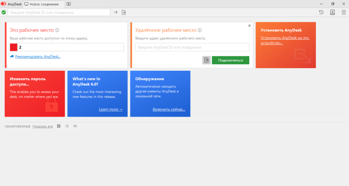Screen dimensions: 349x186
Task: Click the Обнаружение tile heading
Action: click(x=150, y=79)
